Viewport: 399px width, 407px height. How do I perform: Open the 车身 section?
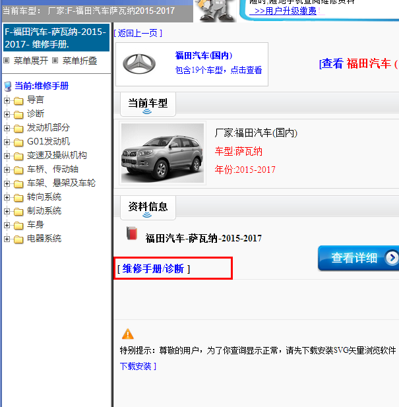(36, 224)
